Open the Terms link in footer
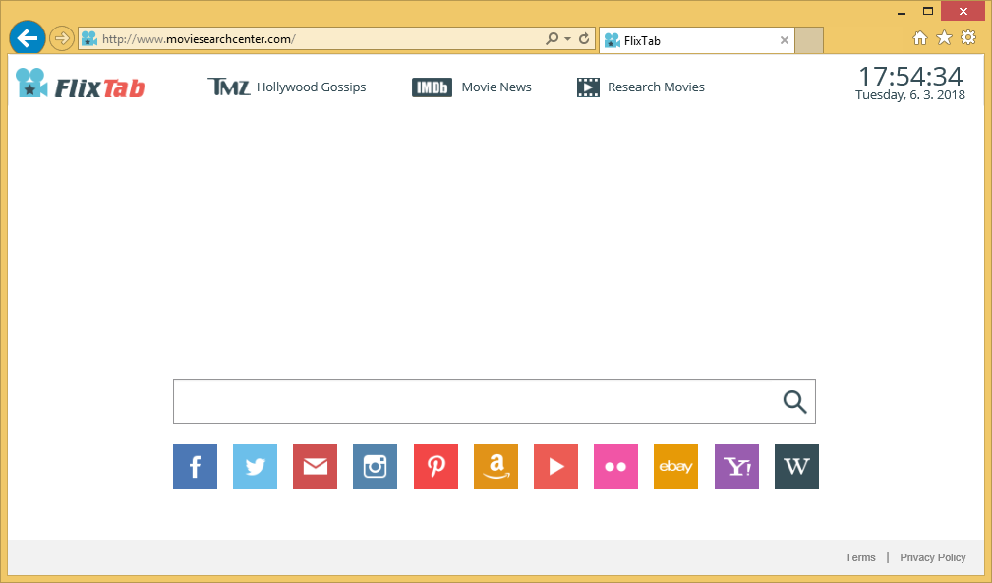992x583 pixels. 860,557
